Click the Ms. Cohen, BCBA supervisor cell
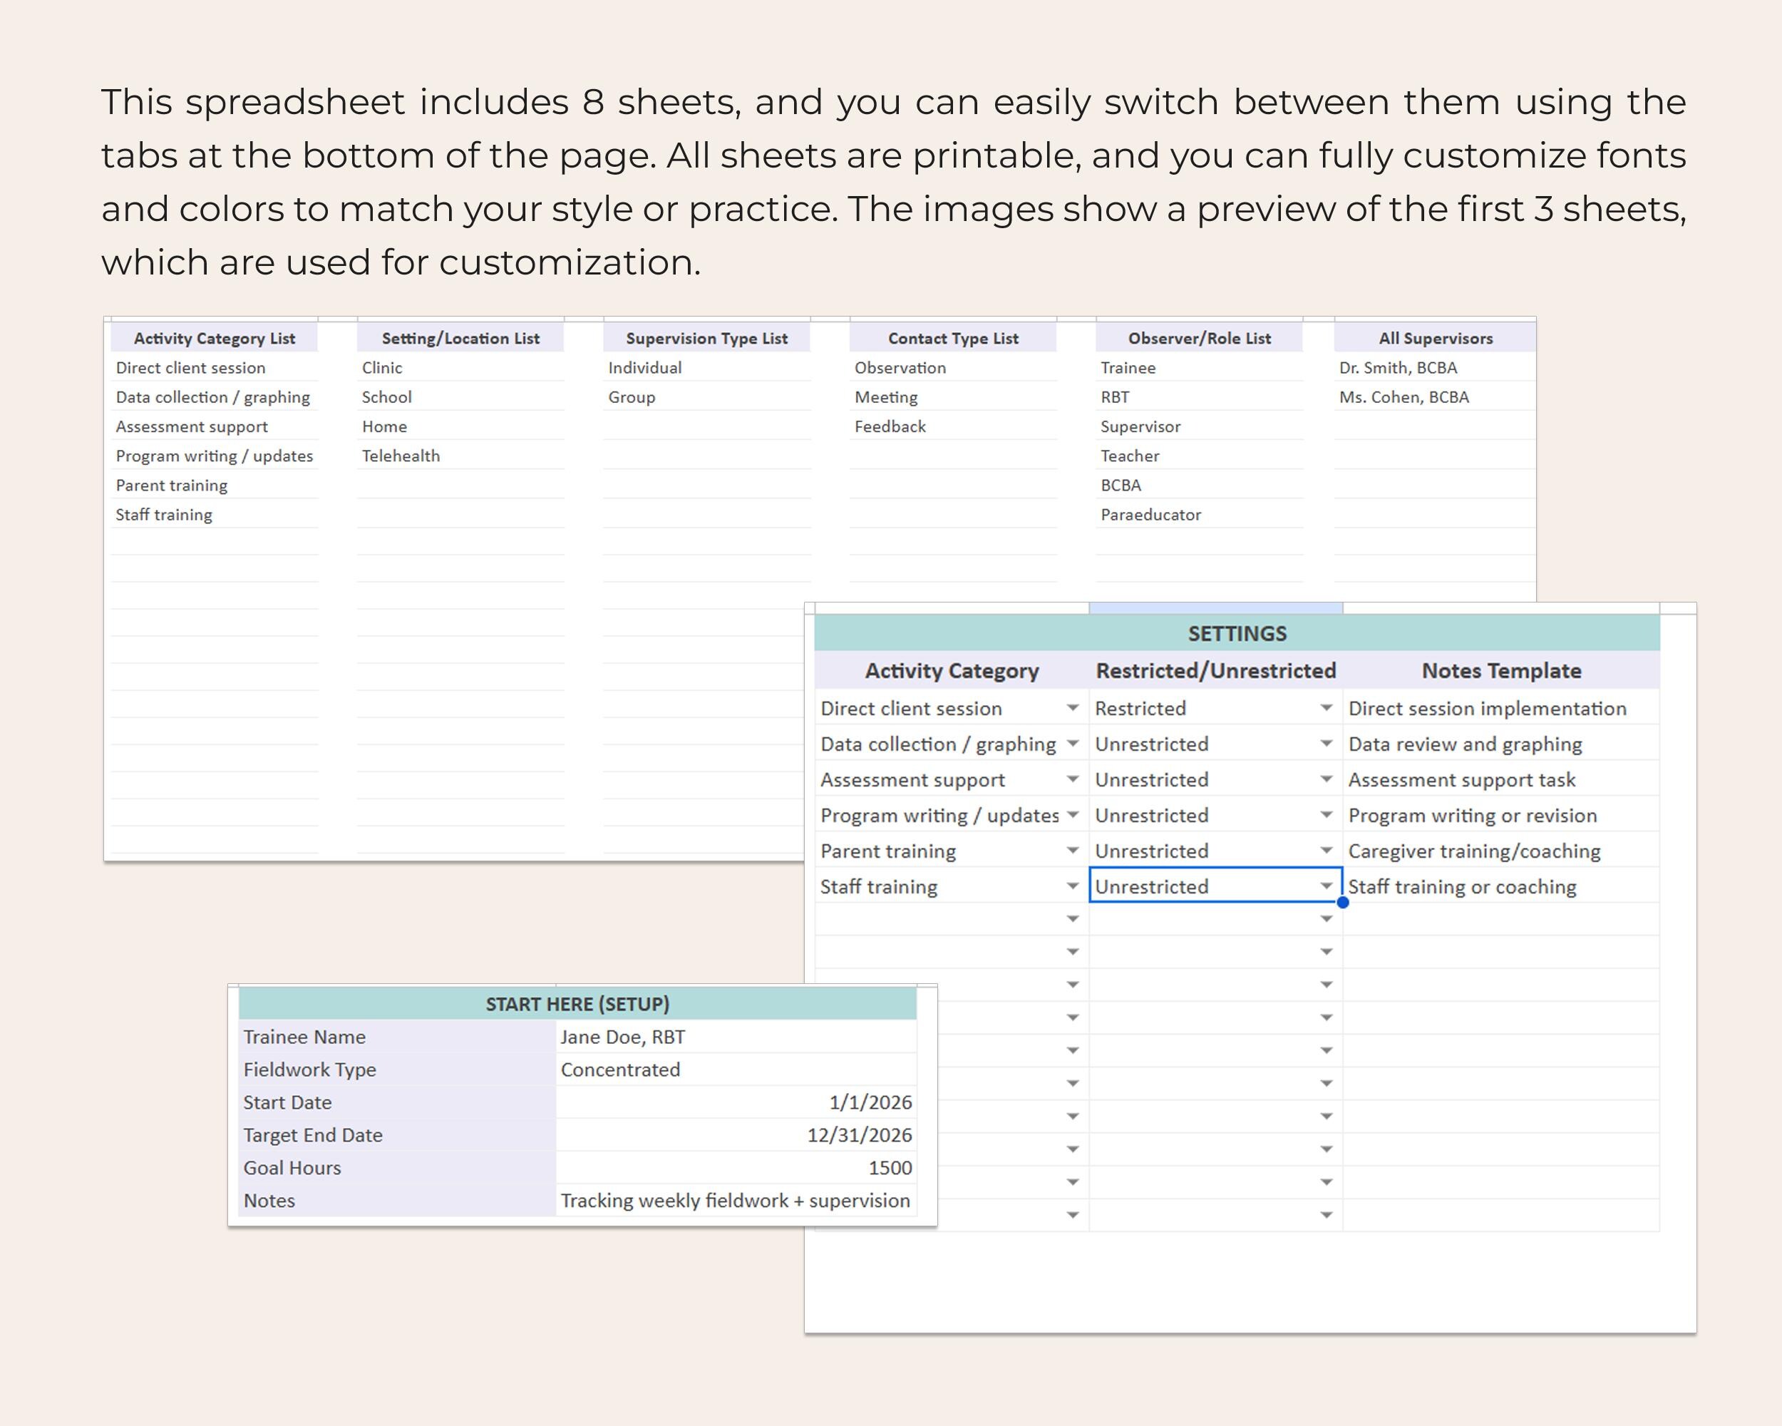Image resolution: width=1782 pixels, height=1426 pixels. (x=1435, y=397)
